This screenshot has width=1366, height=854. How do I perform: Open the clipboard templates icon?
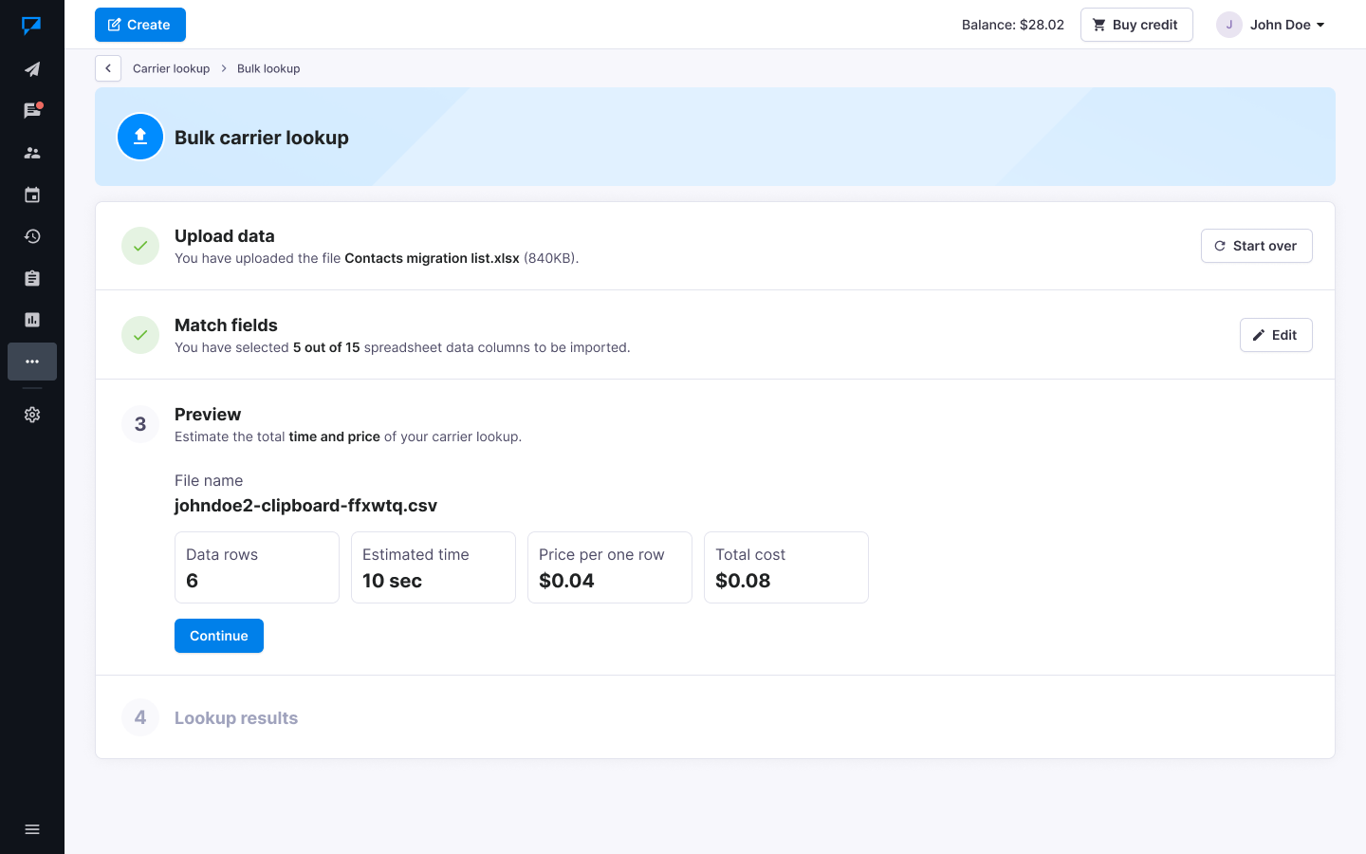[x=32, y=278]
